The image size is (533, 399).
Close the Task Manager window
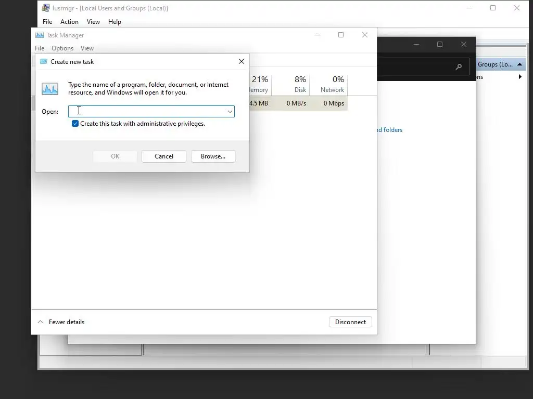coord(365,35)
